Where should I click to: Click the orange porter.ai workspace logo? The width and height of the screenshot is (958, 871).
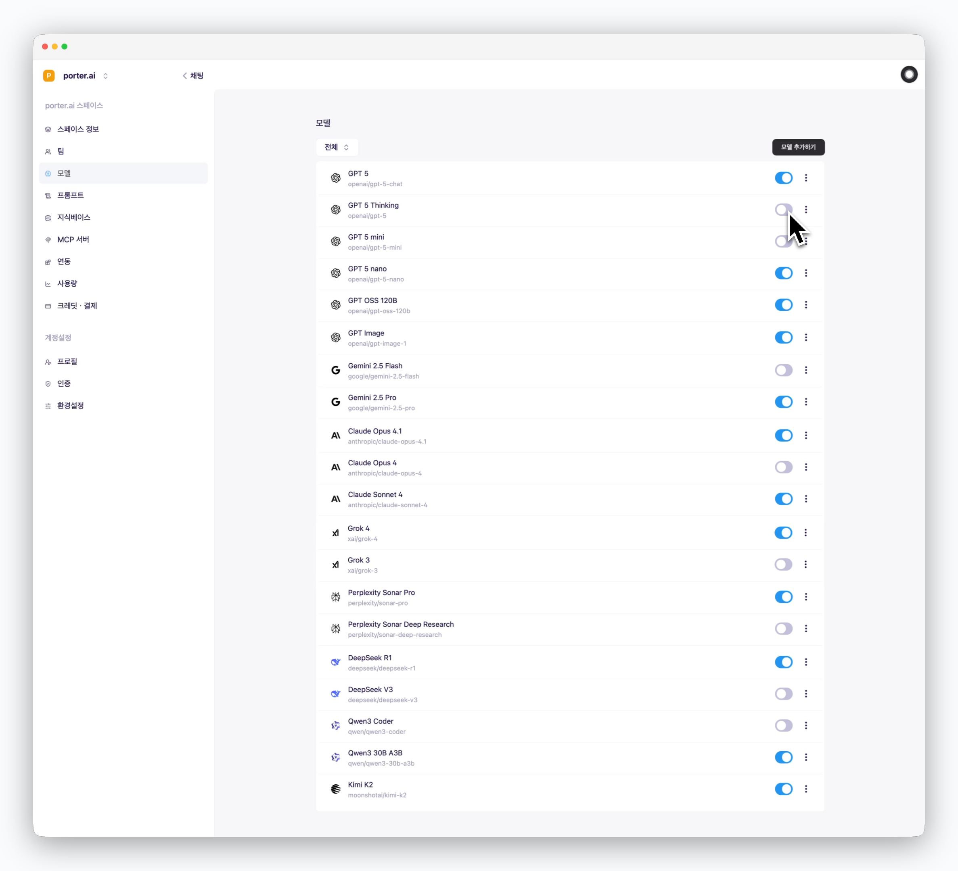48,76
